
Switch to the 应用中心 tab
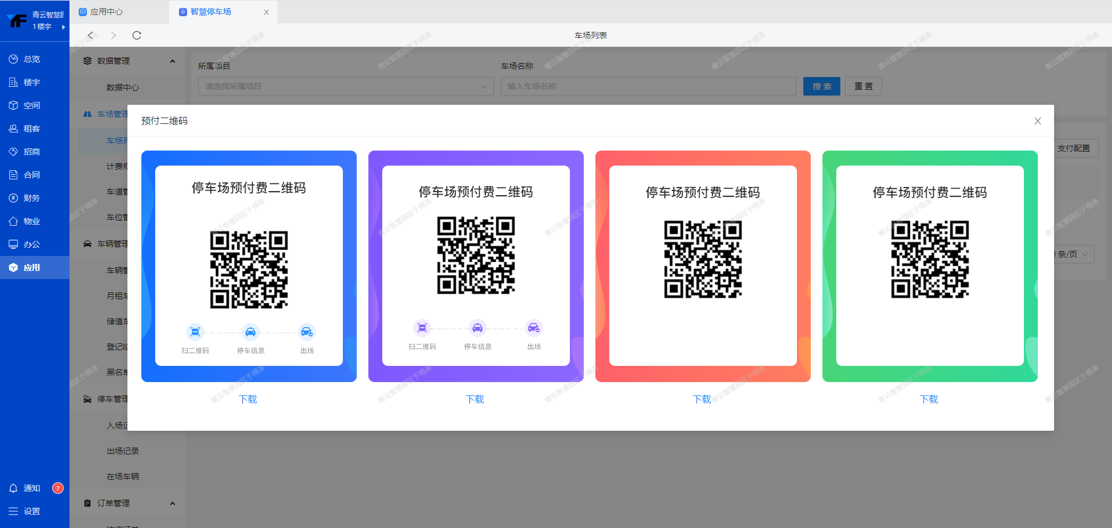click(107, 12)
